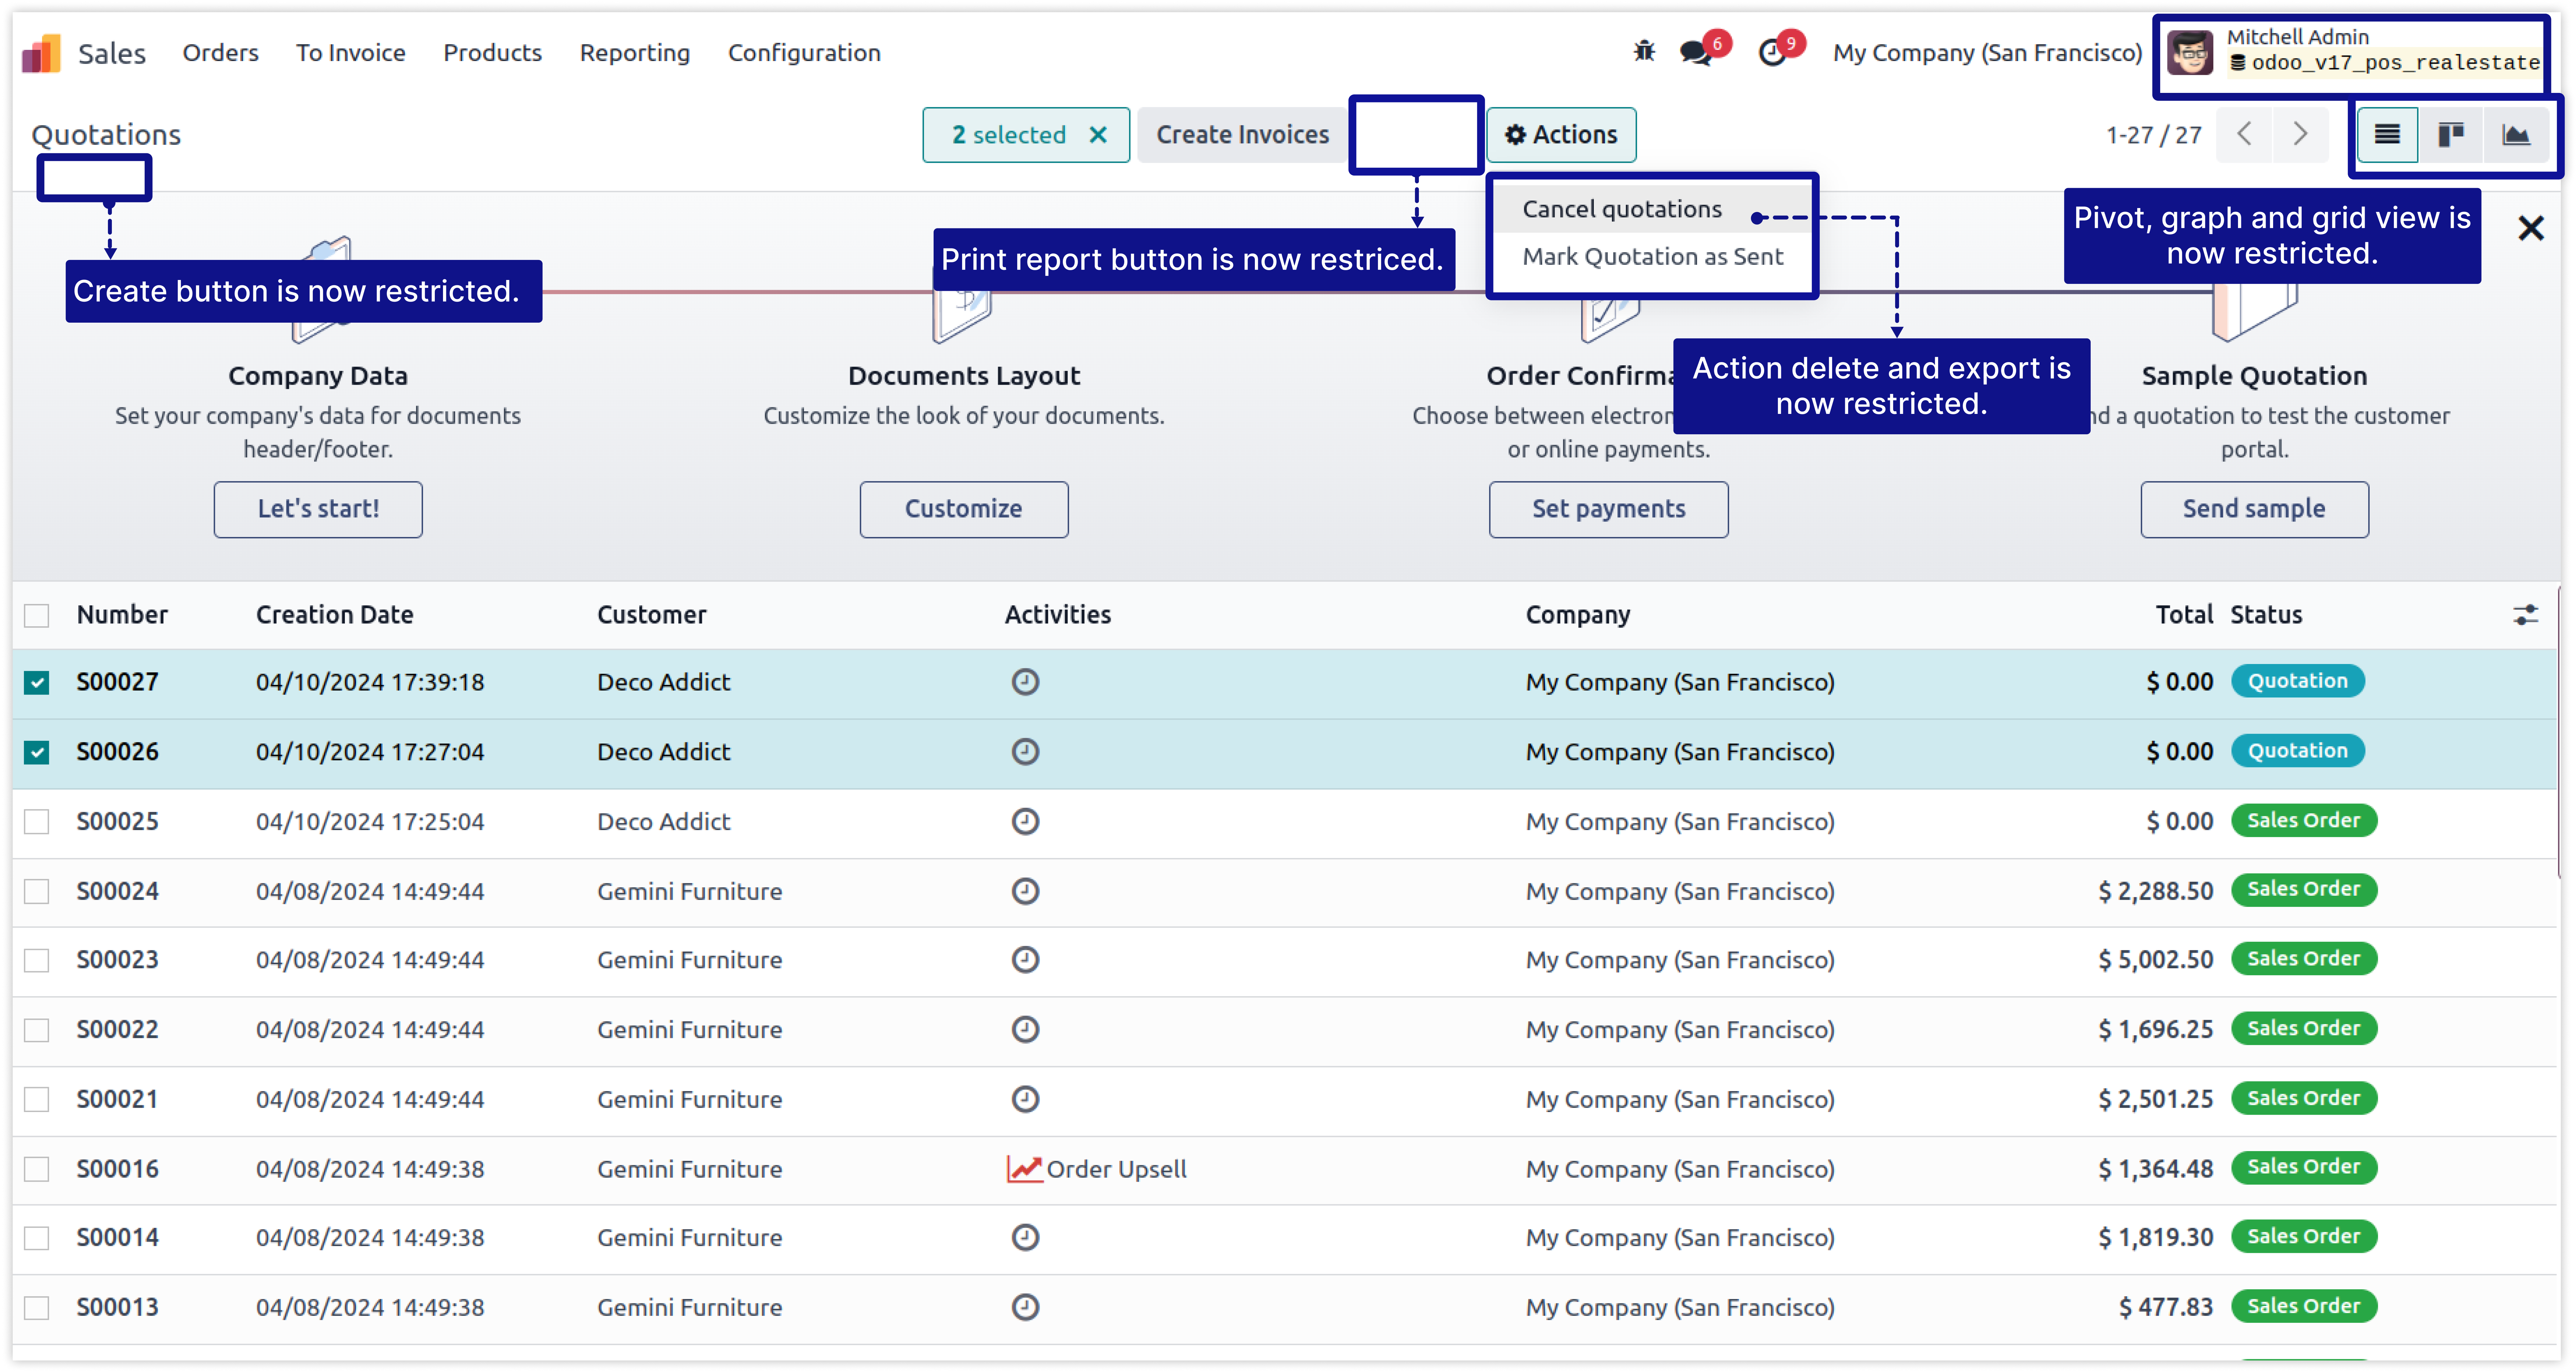Image resolution: width=2576 pixels, height=1372 pixels.
Task: Toggle the Actions dropdown
Action: click(1561, 135)
